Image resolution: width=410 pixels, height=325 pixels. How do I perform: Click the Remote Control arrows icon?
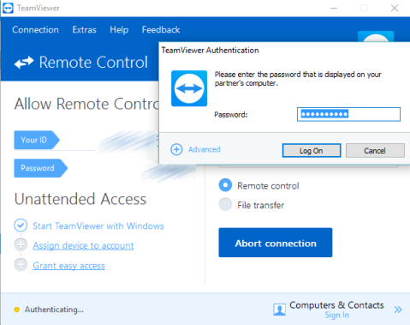[24, 63]
